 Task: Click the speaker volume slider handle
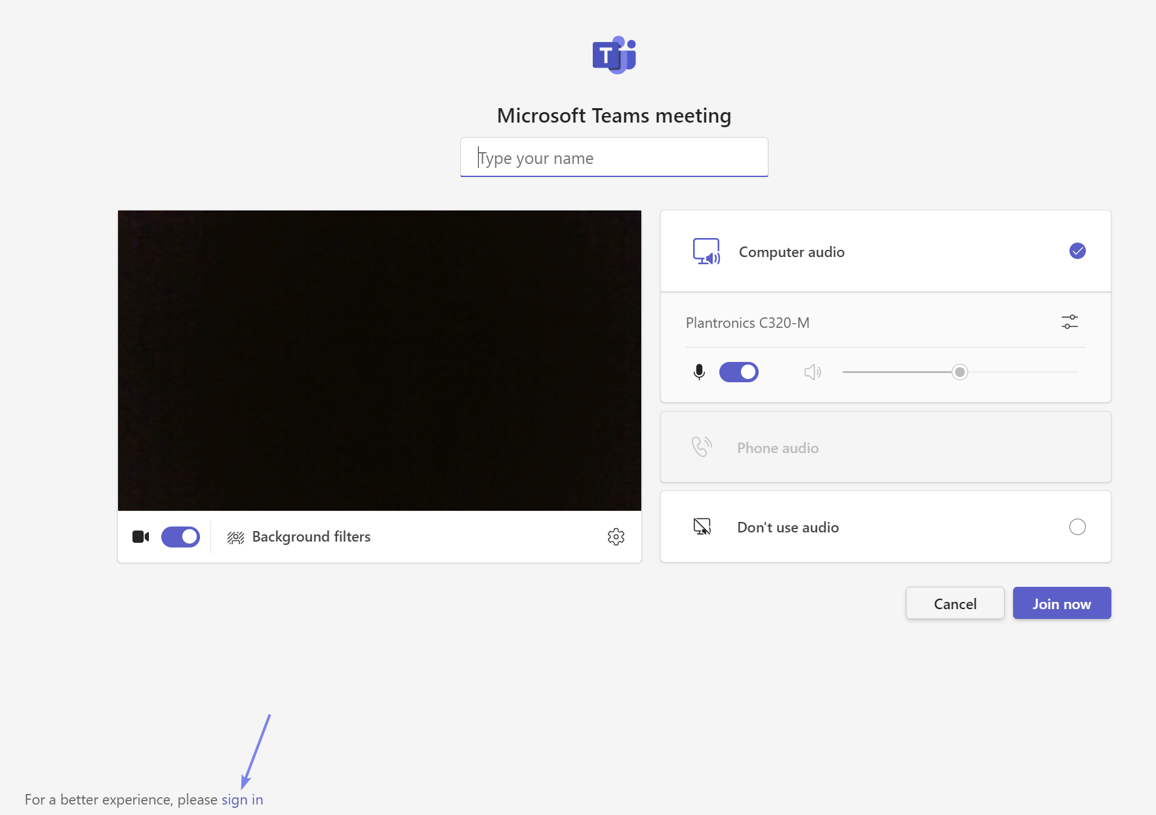[960, 372]
